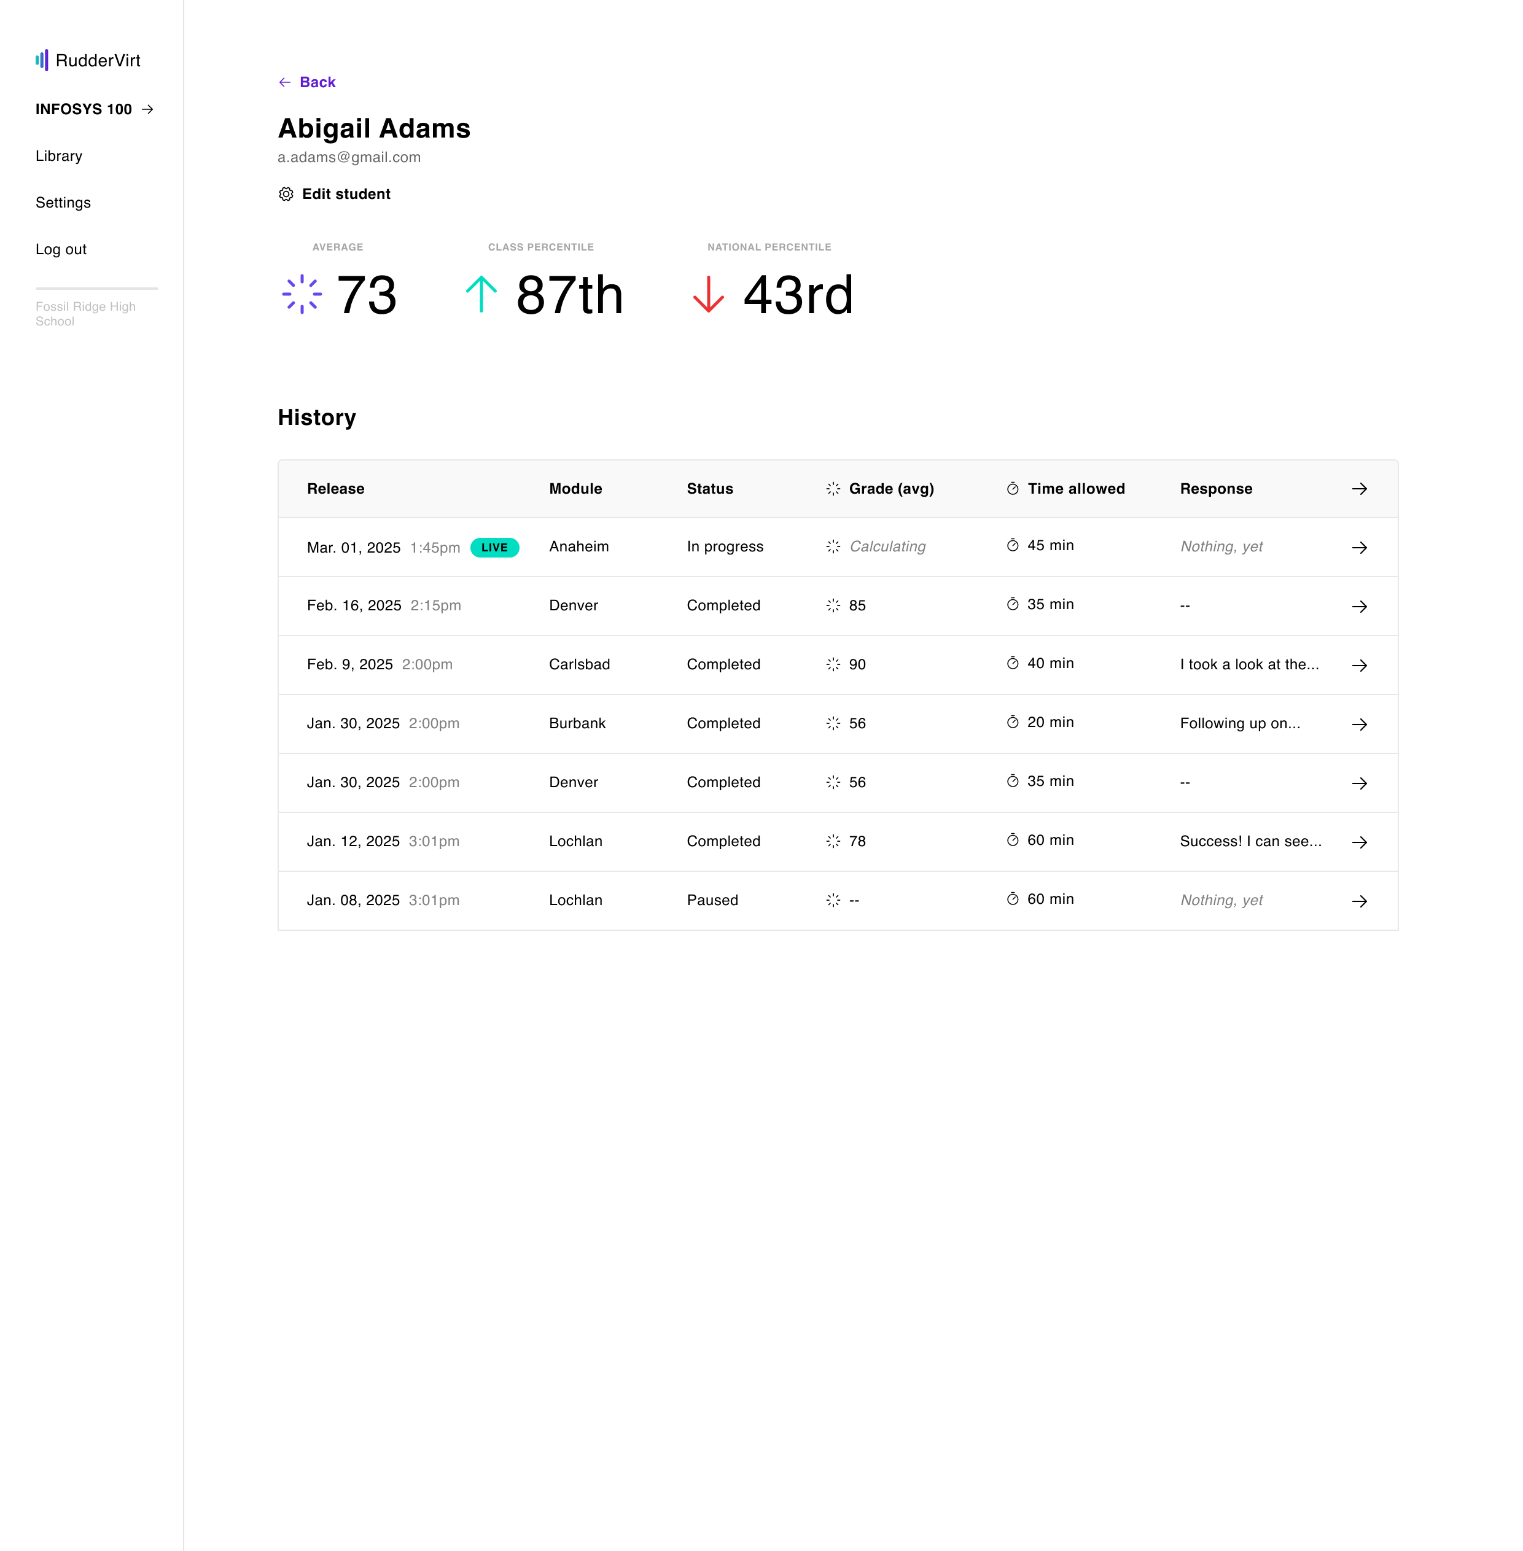1523x1551 pixels.
Task: Open the Library section
Action: [58, 156]
